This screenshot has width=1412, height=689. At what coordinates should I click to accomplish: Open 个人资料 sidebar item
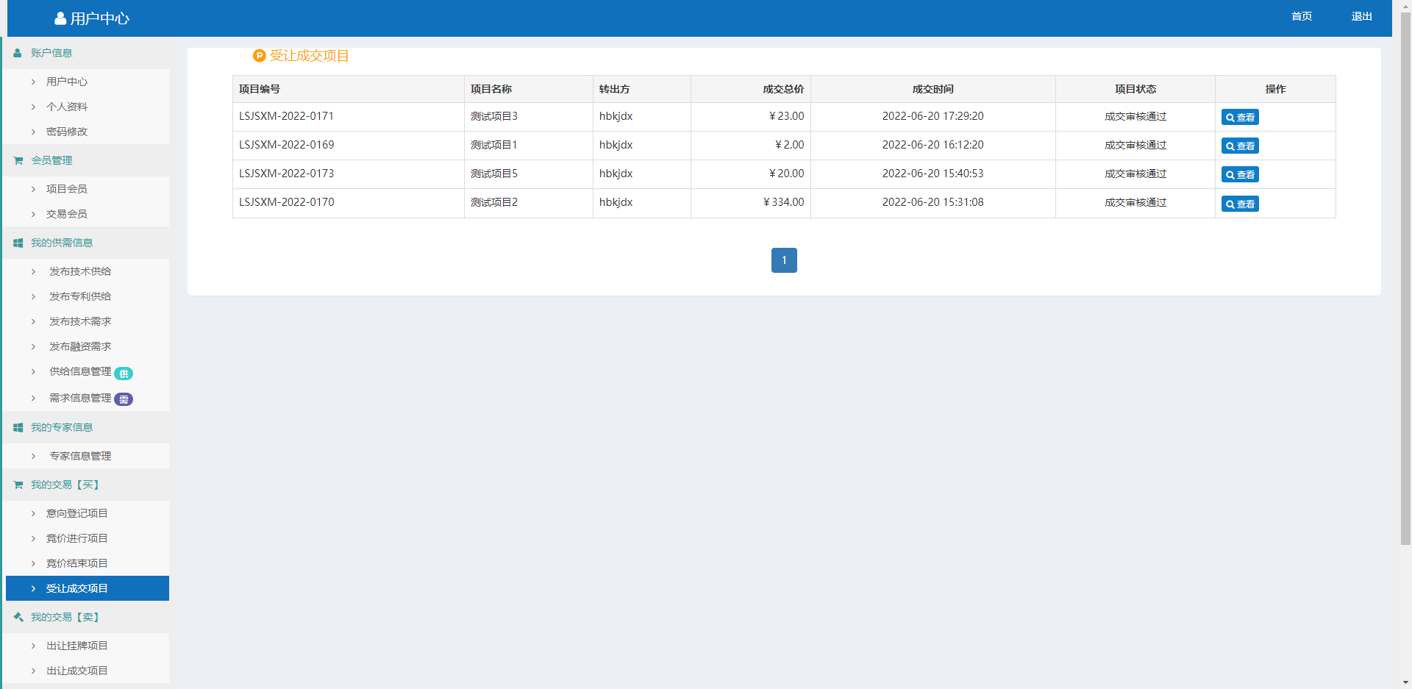tap(87, 107)
